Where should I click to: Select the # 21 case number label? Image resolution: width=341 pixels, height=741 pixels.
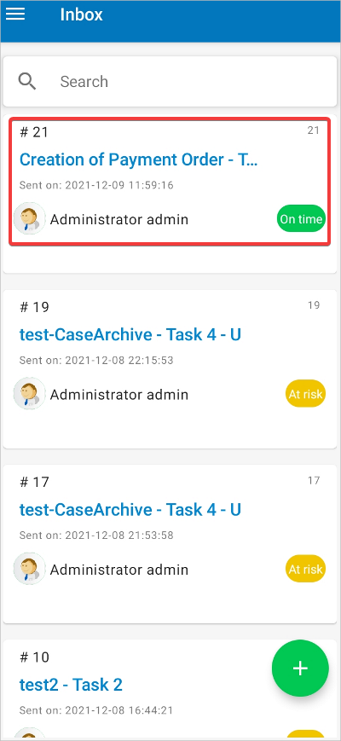pyautogui.click(x=34, y=132)
